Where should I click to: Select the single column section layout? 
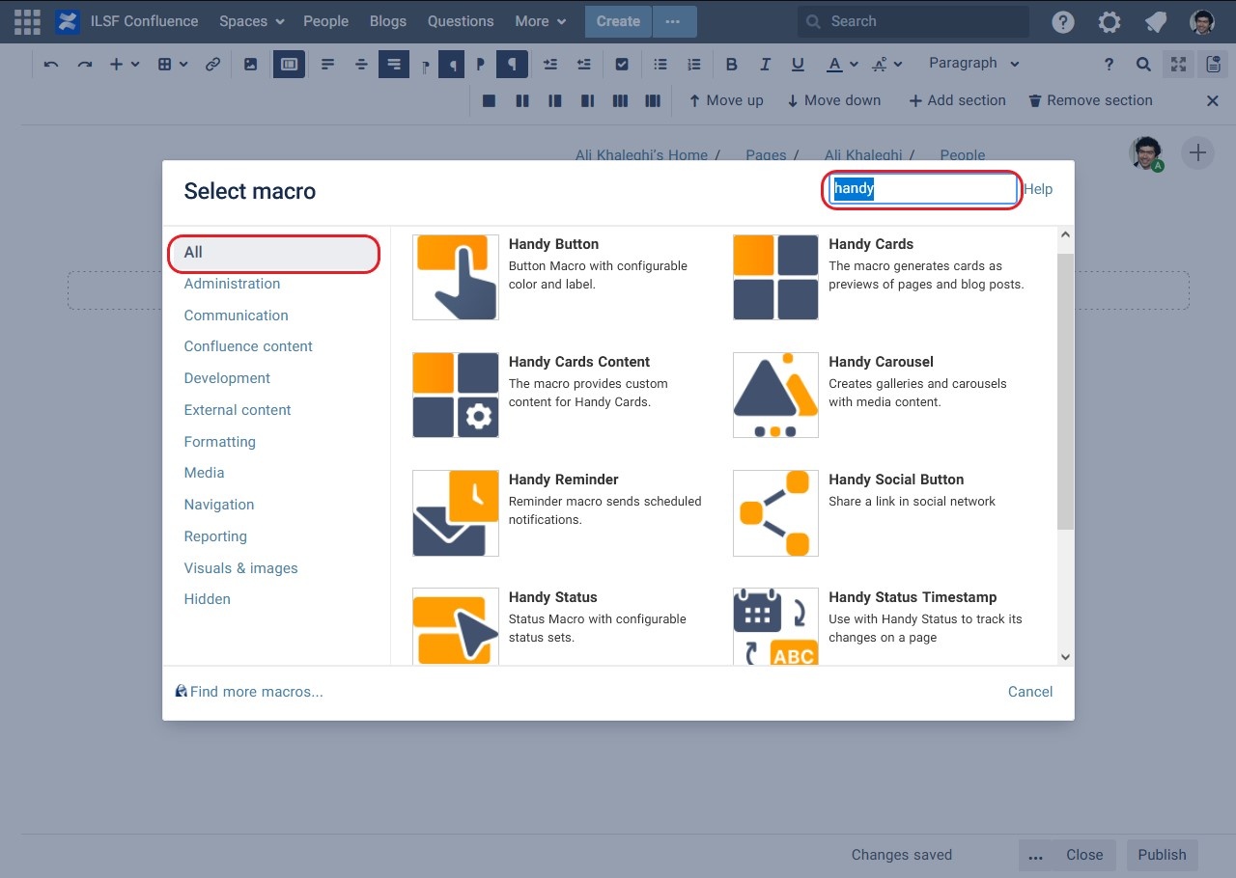pos(490,100)
